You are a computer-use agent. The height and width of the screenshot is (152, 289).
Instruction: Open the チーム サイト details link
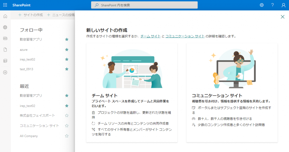(x=150, y=36)
